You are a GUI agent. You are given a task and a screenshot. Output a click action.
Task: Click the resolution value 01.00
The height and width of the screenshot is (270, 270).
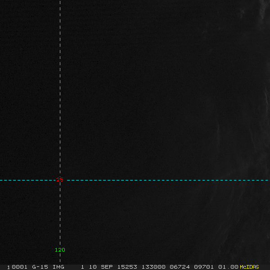(228, 267)
